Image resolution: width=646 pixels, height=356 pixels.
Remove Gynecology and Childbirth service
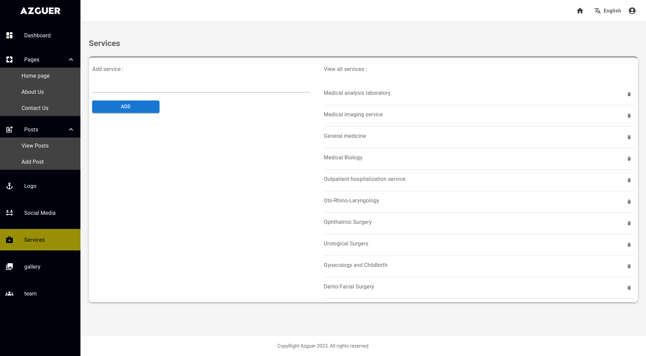click(x=629, y=266)
